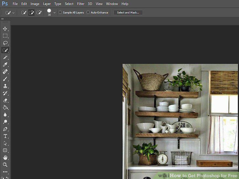
Task: Select the Blur tool
Action: pos(5,115)
